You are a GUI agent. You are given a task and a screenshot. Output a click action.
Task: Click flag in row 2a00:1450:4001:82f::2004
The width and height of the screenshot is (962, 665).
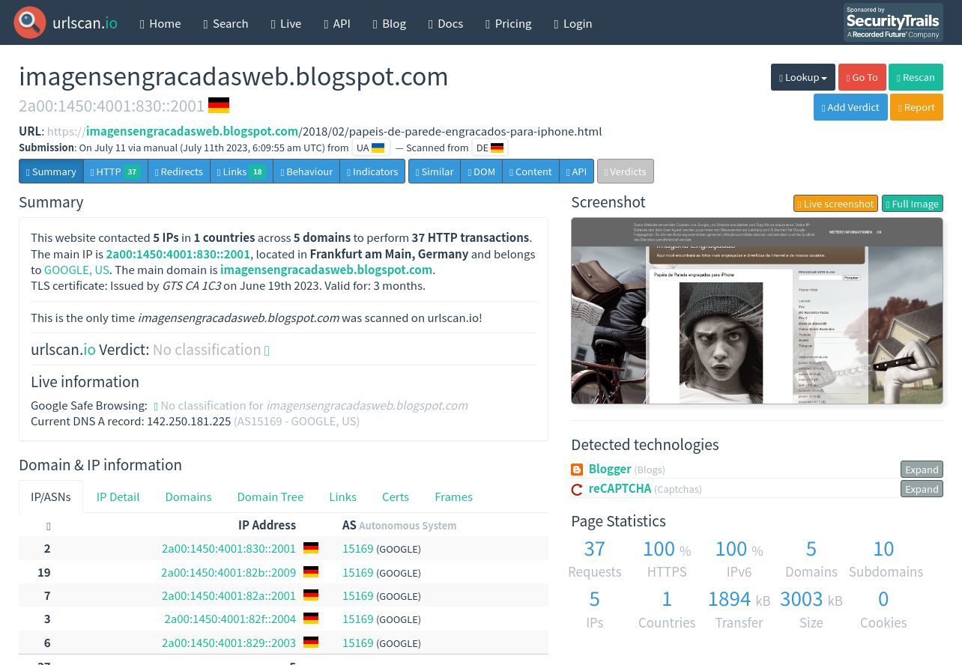(x=311, y=619)
